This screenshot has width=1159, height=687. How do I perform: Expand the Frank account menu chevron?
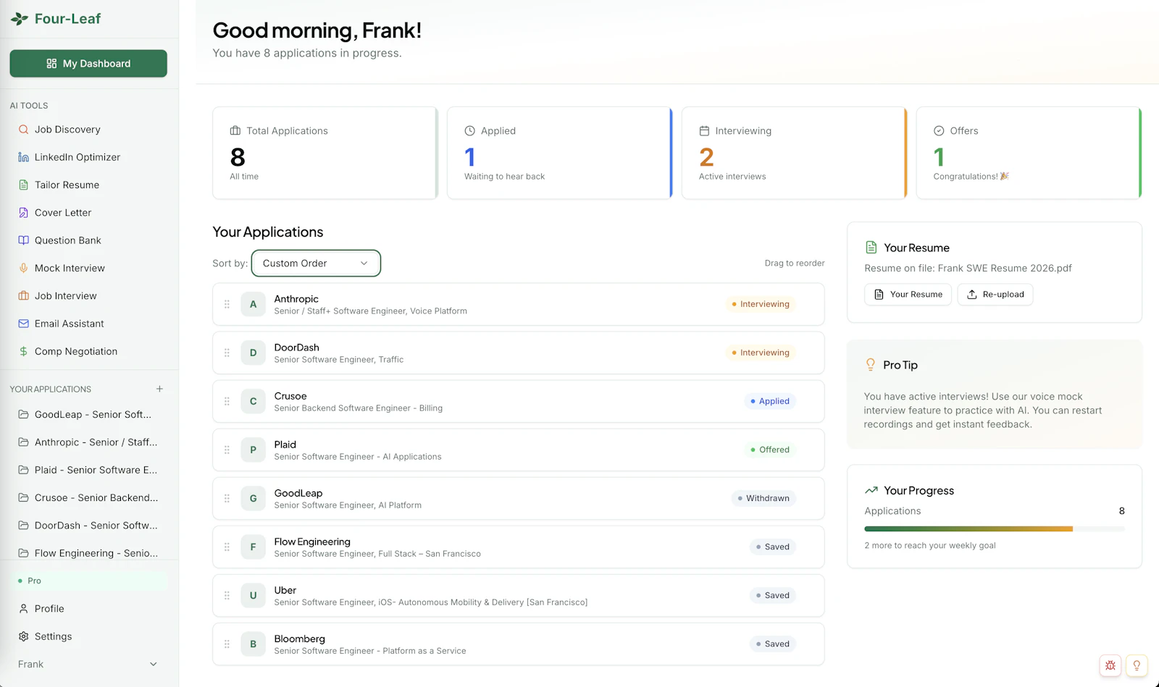[153, 664]
